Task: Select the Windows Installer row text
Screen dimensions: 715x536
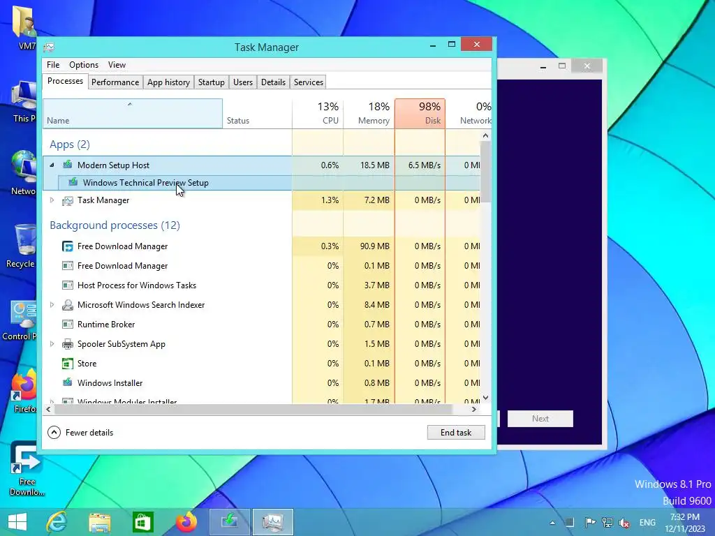Action: (110, 383)
